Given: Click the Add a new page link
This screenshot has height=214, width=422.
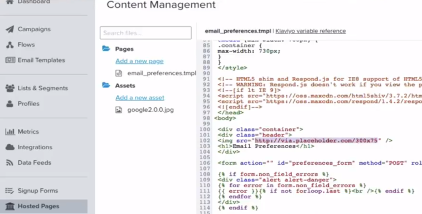Looking at the screenshot, I should [139, 61].
